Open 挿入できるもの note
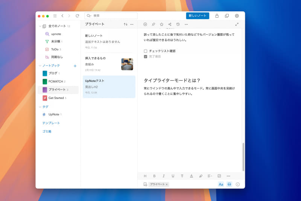This screenshot has height=201, width=301. pyautogui.click(x=109, y=64)
